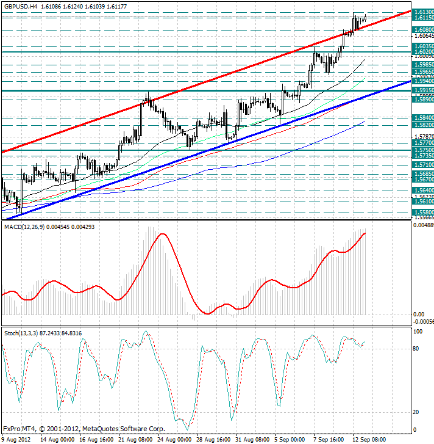Select the red upper channel trendline
Screen dimensions: 434x444
click(206, 82)
